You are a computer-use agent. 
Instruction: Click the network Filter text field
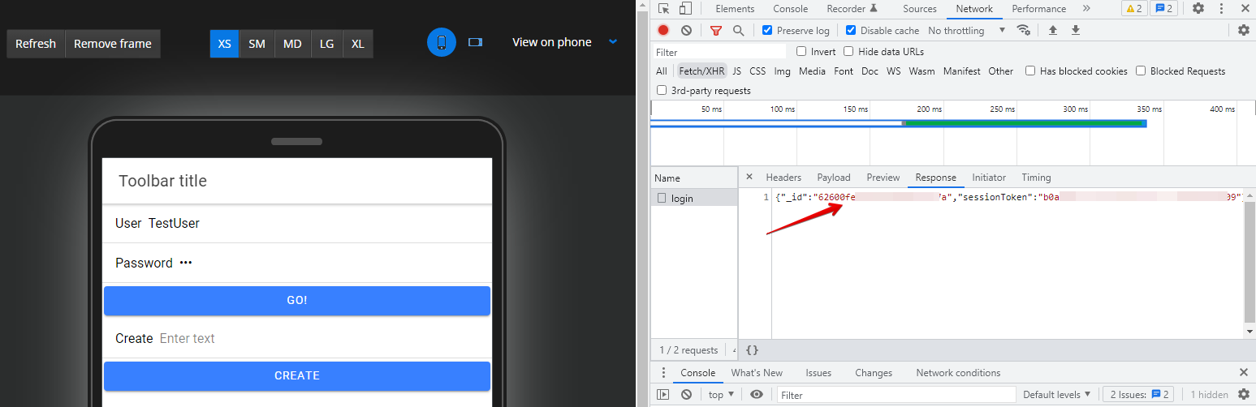coord(719,51)
